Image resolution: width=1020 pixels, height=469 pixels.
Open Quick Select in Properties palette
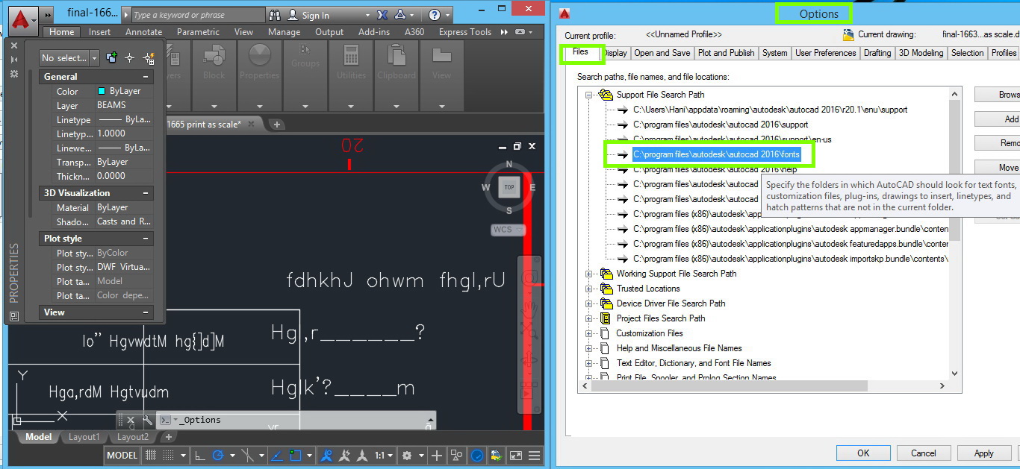coord(148,57)
